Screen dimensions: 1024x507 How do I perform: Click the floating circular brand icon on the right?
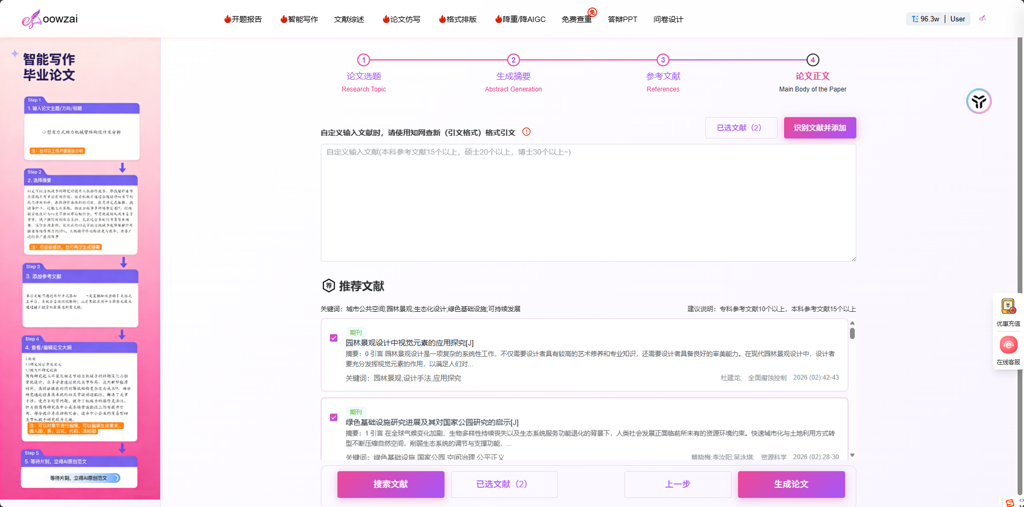pos(979,101)
